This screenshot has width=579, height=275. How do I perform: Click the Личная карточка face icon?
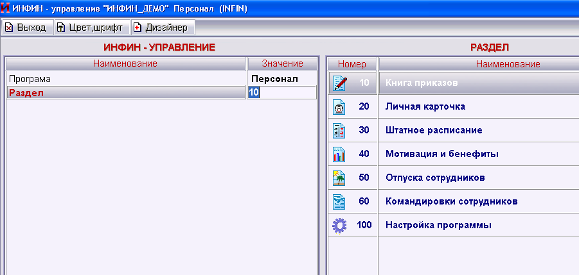339,107
